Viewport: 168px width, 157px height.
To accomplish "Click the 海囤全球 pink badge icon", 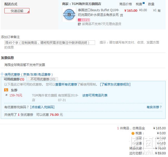I will click(84, 20).
